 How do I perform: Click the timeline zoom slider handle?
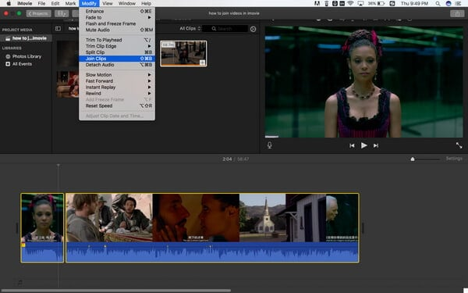[413, 159]
